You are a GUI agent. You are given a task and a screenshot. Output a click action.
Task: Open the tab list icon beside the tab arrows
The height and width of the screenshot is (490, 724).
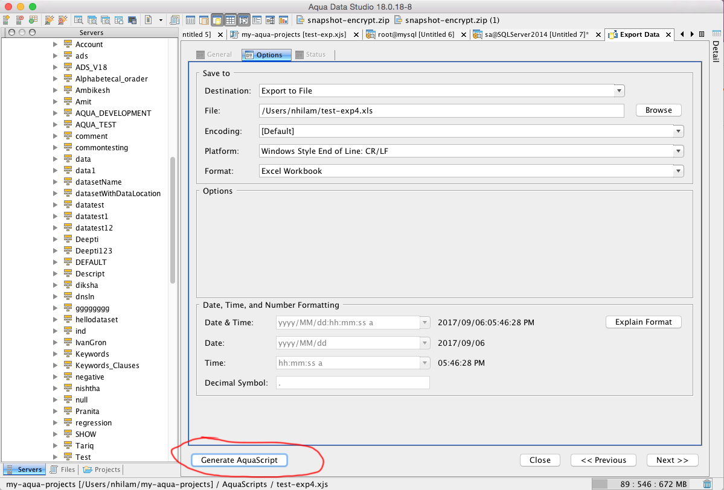point(702,34)
